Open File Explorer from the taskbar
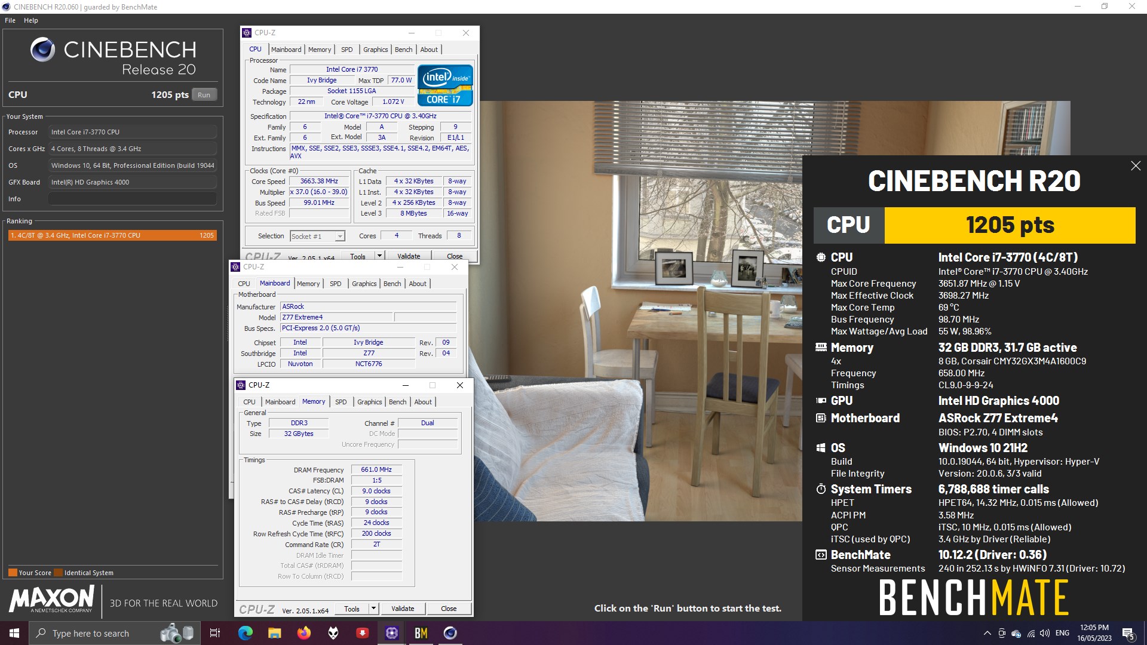The image size is (1147, 645). coord(275,633)
